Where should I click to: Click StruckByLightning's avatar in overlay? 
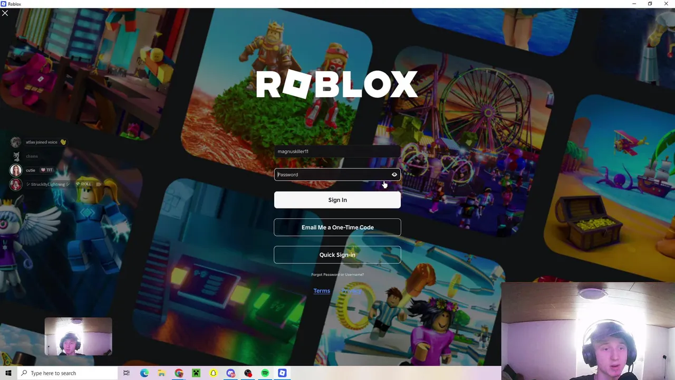pos(16,184)
